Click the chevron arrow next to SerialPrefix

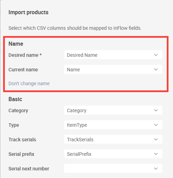click(x=156, y=154)
